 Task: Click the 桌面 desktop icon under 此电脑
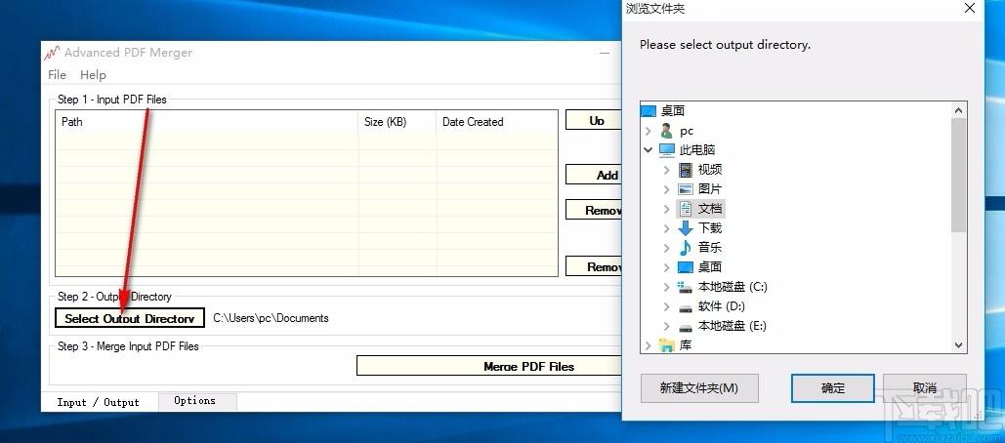pyautogui.click(x=686, y=267)
